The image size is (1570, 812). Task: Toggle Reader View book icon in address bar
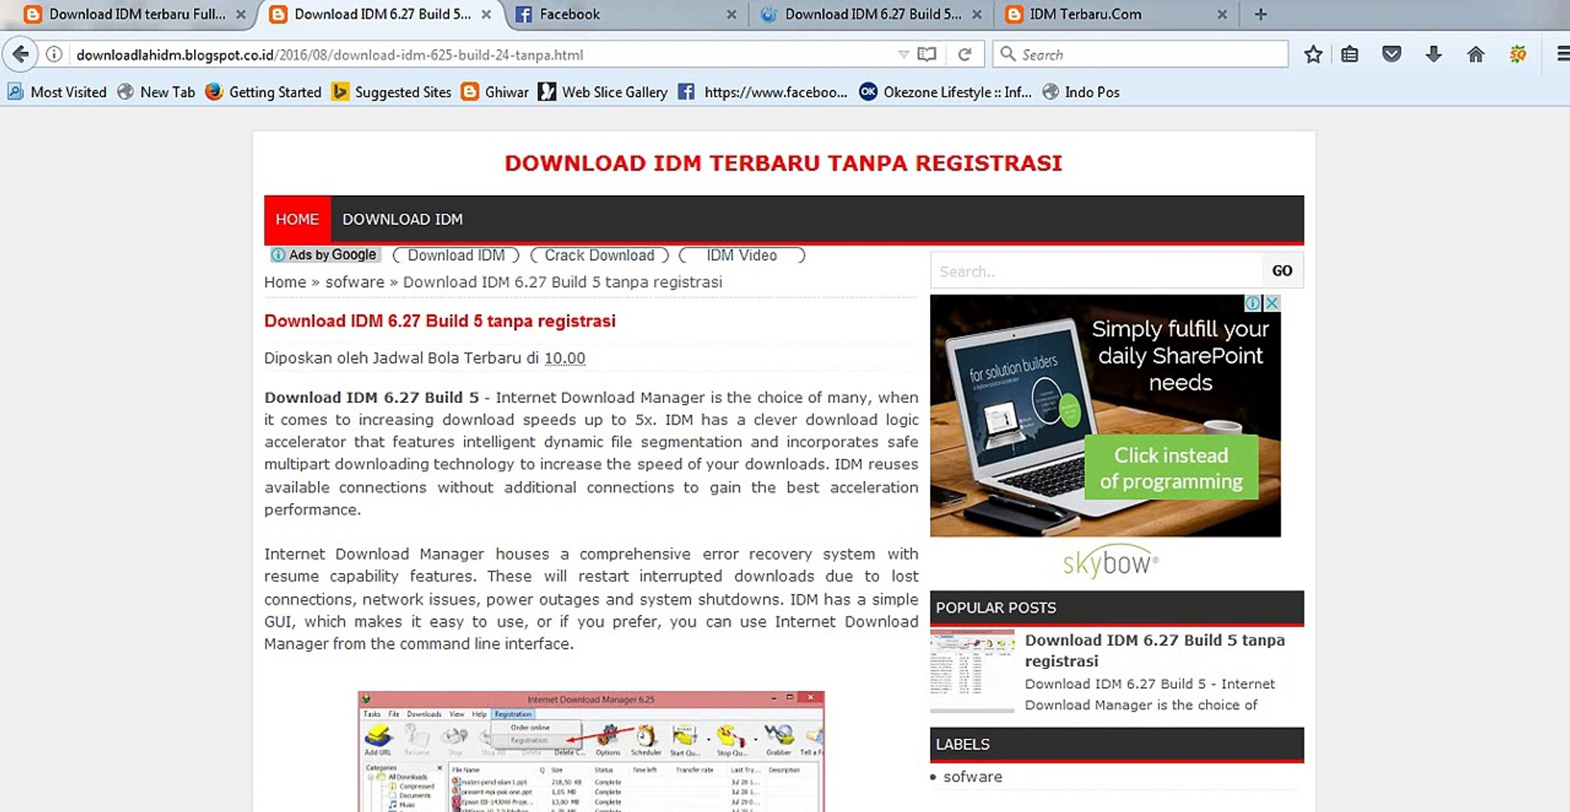point(927,54)
